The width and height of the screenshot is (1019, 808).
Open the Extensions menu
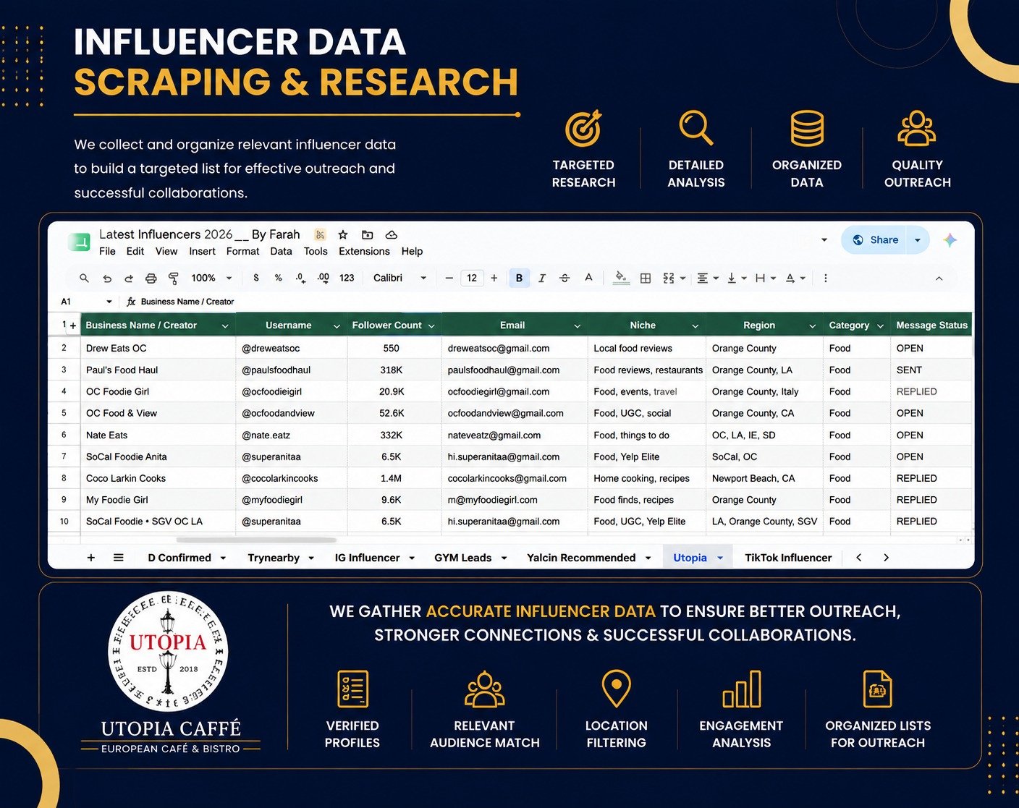364,251
